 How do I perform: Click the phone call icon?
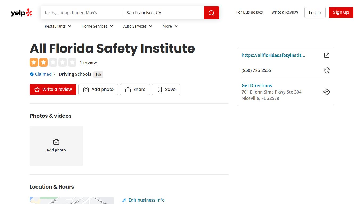[x=327, y=70]
